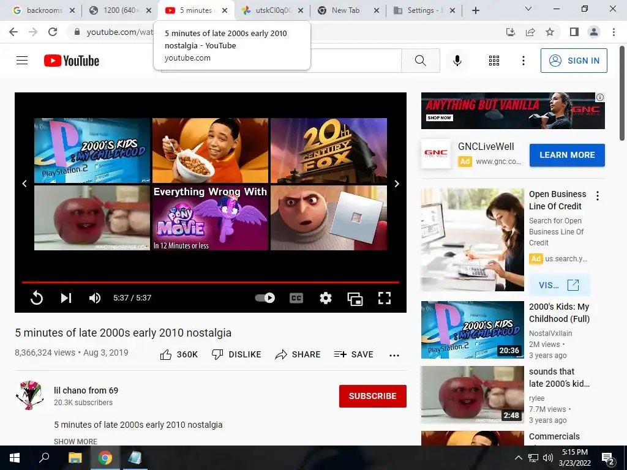Close the backrooms tab
Image resolution: width=627 pixels, height=470 pixels.
[x=72, y=10]
